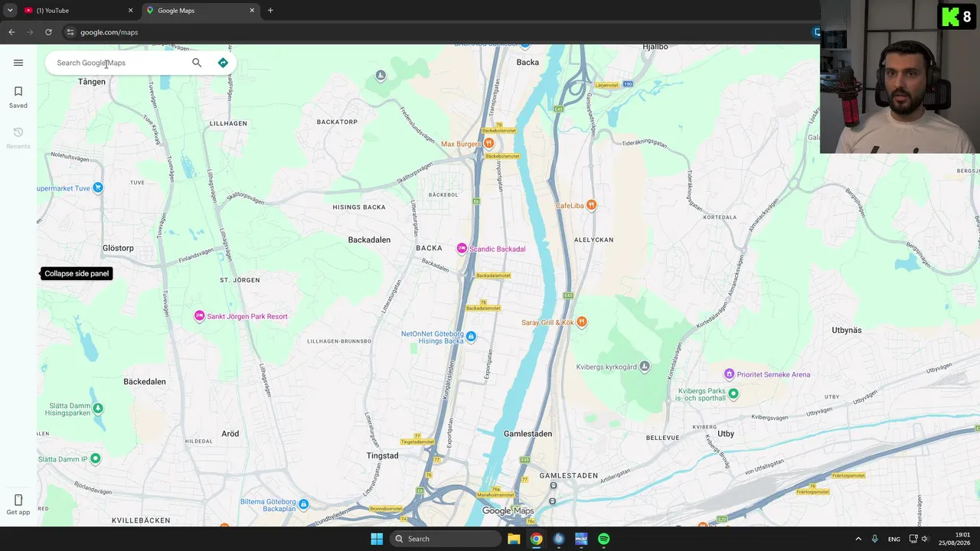Screen dimensions: 980x551
Task: Close the YouTube tab
Action: click(130, 11)
